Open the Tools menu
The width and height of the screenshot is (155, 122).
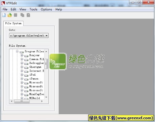(x=33, y=9)
